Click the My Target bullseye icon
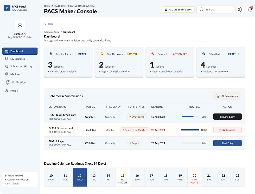This screenshot has height=194, width=255. pyautogui.click(x=7, y=74)
